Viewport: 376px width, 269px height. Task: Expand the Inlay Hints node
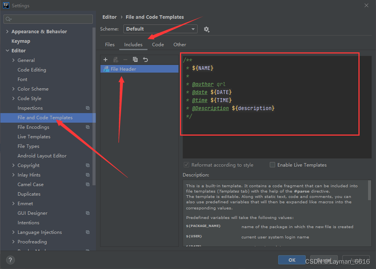pos(13,175)
